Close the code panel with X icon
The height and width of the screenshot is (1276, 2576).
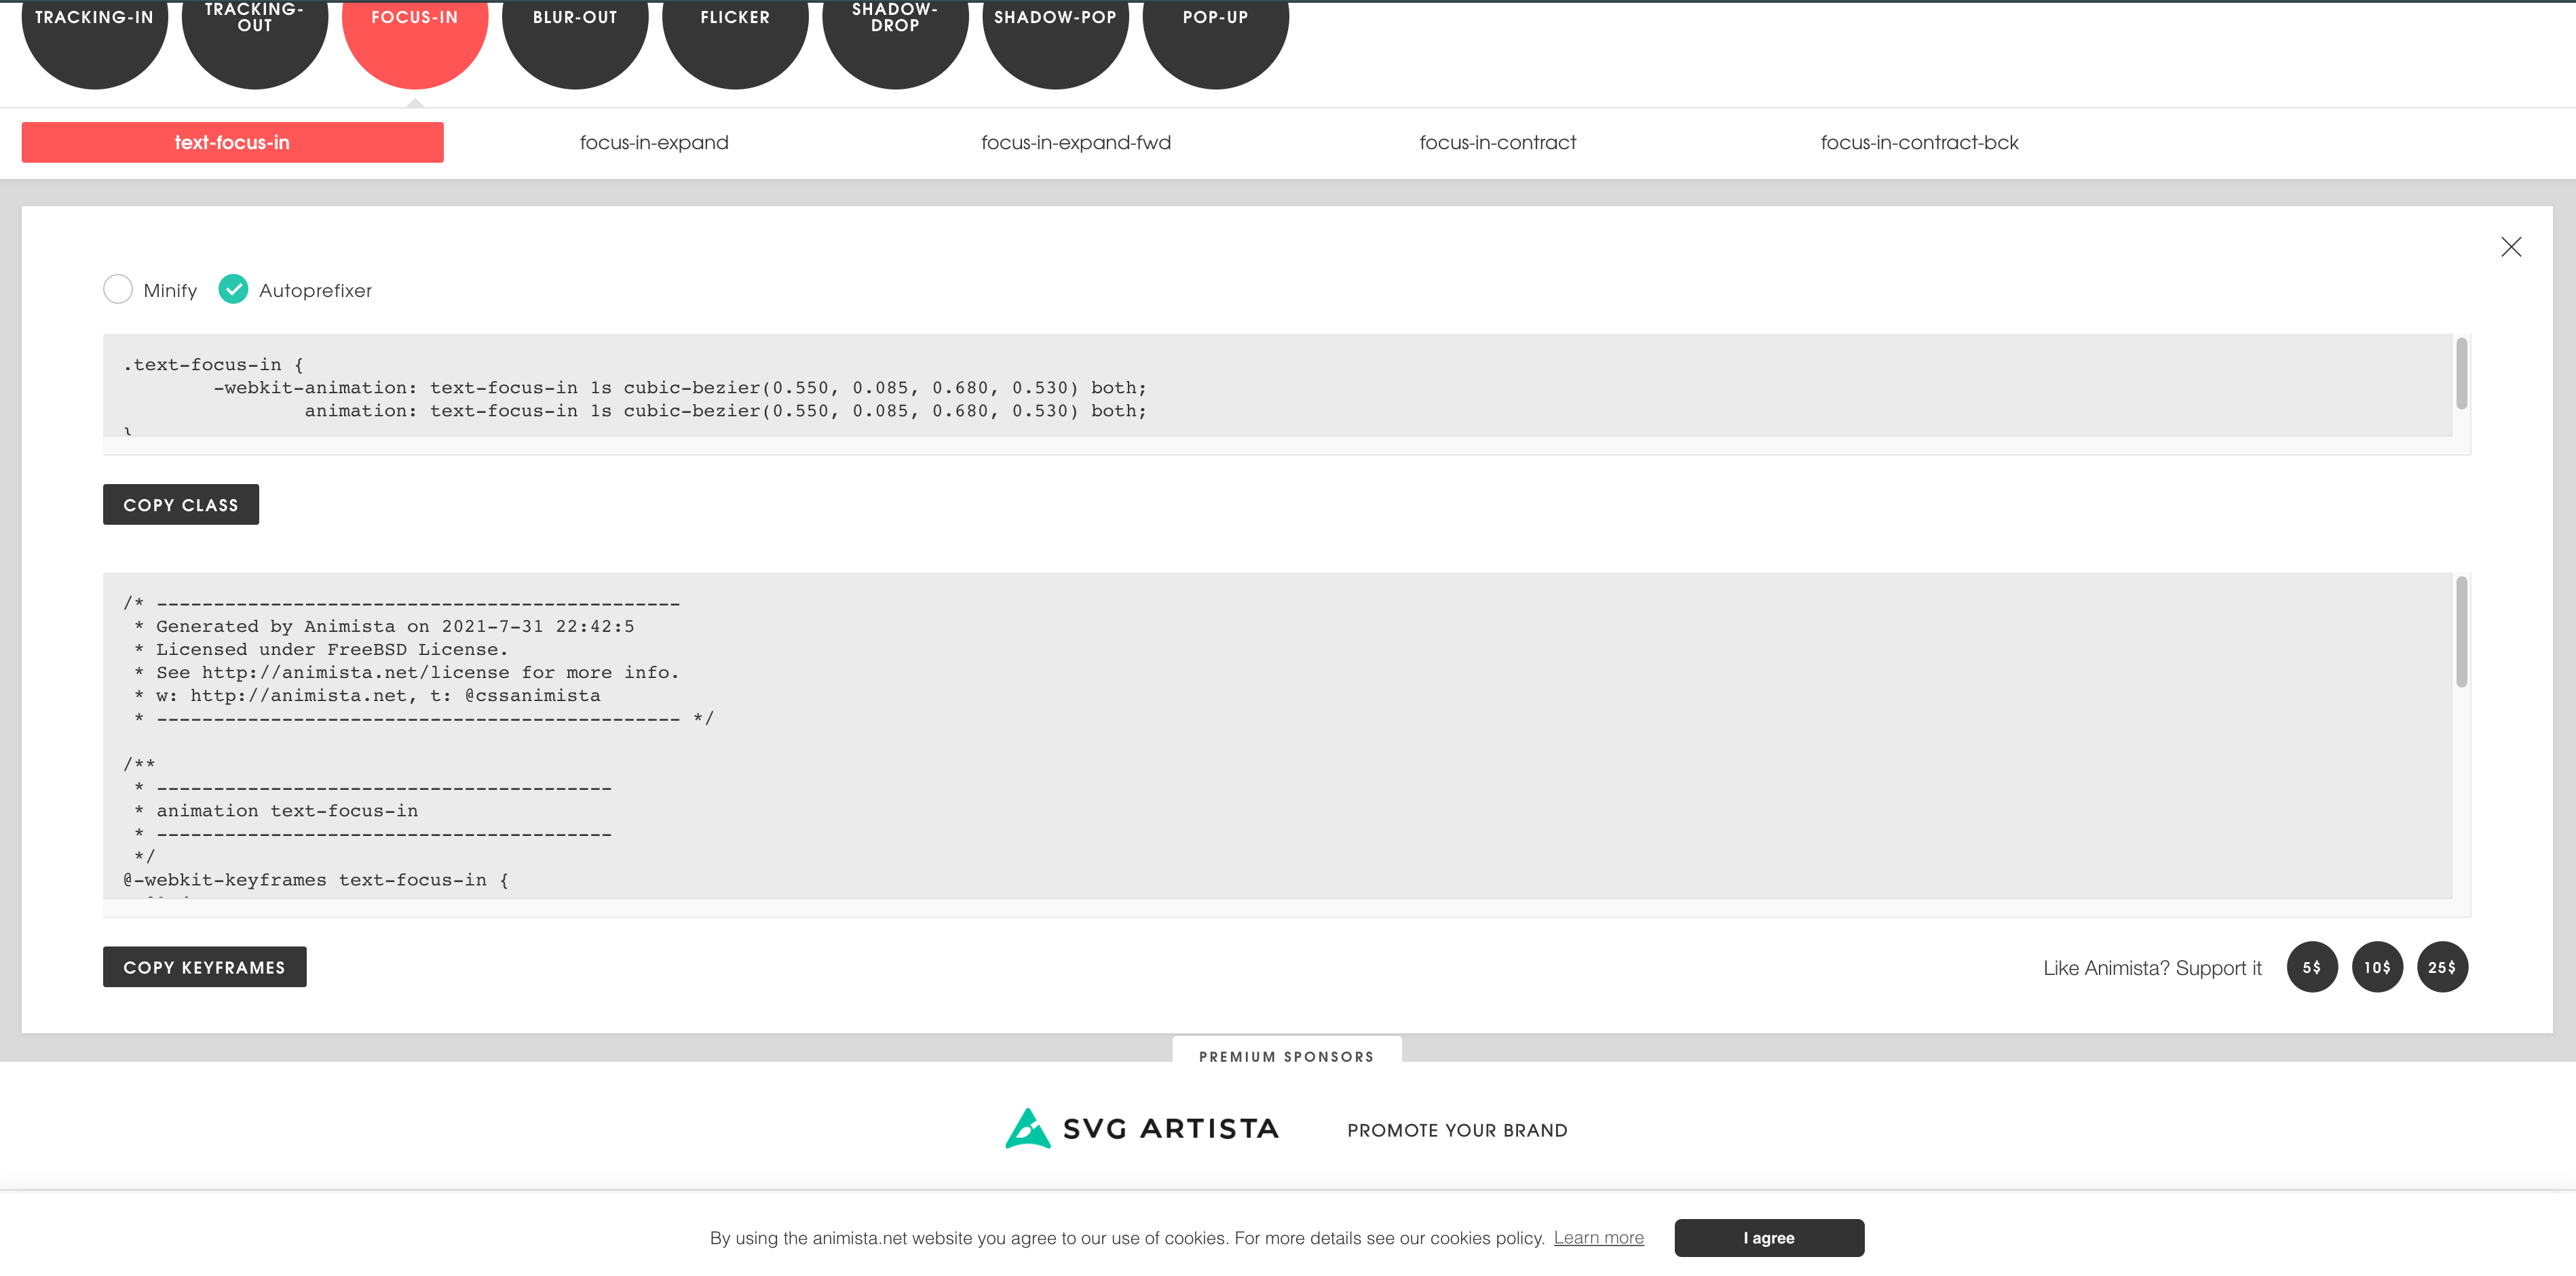coord(2510,247)
